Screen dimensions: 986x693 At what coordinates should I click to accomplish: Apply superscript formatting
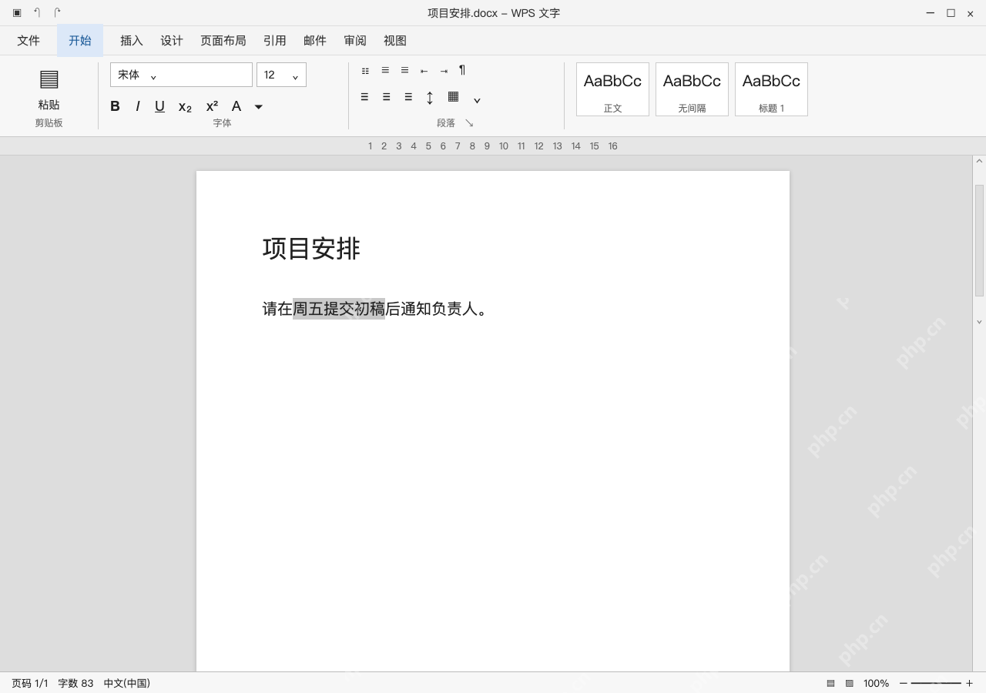pos(212,106)
